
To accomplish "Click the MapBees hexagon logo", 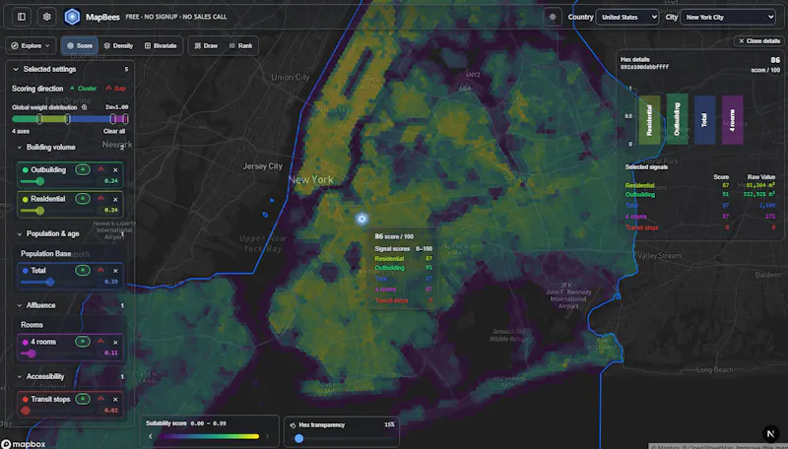I will point(72,17).
